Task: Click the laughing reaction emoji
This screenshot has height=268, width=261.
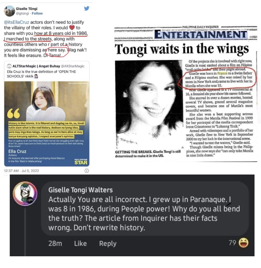Action: pyautogui.click(x=243, y=243)
